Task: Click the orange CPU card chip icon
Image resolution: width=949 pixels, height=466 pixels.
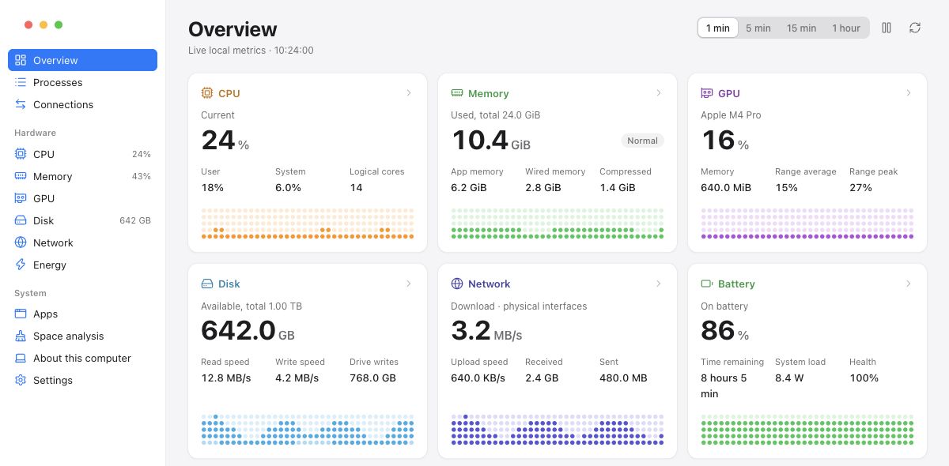Action: (207, 93)
